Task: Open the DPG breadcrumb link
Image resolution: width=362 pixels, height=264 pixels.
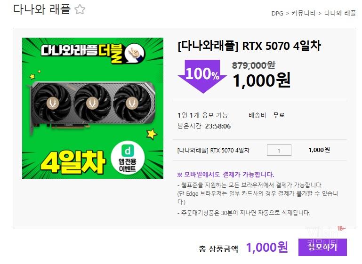Action: point(277,13)
